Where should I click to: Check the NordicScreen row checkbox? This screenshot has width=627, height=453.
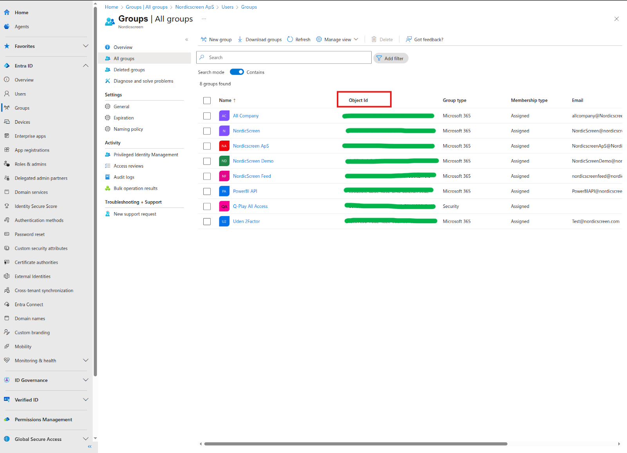pos(207,131)
